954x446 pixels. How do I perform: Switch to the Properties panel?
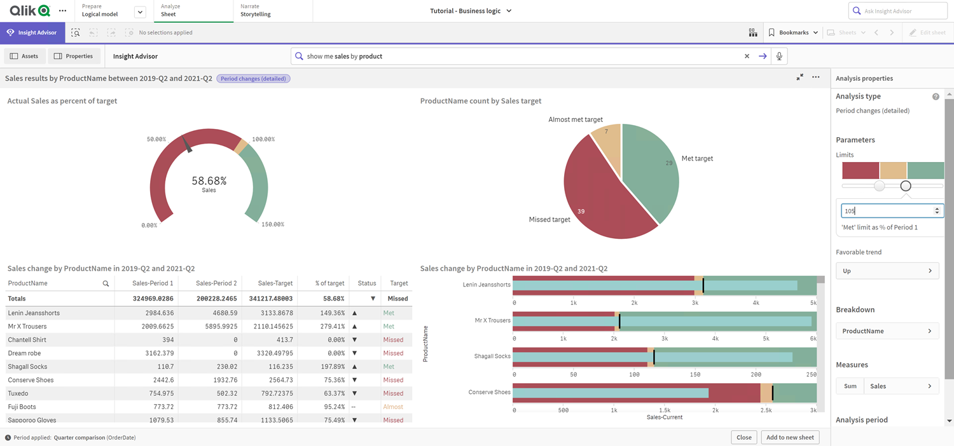pyautogui.click(x=74, y=56)
